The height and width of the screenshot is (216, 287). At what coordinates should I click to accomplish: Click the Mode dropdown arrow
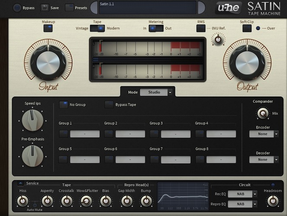tap(170, 93)
